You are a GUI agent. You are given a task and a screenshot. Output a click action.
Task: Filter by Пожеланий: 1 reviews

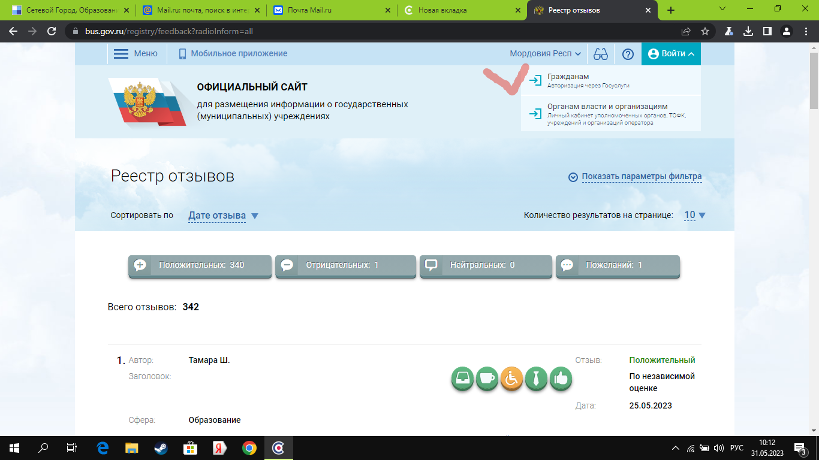(618, 265)
